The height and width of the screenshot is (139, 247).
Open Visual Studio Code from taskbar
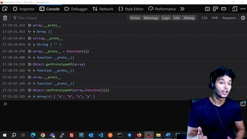coord(100,135)
